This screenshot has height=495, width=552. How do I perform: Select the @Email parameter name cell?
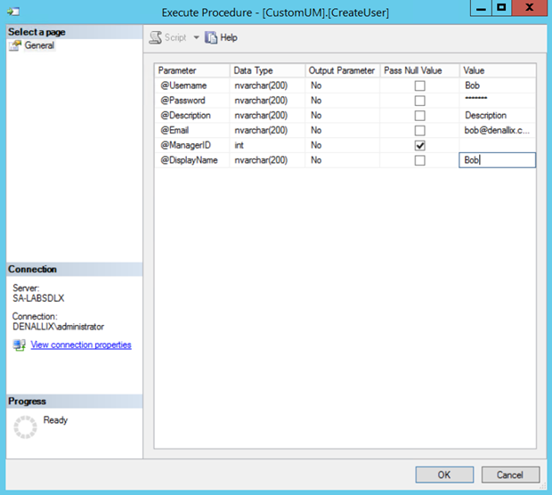(192, 130)
